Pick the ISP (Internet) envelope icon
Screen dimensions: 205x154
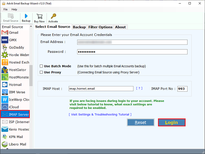coord(5,122)
